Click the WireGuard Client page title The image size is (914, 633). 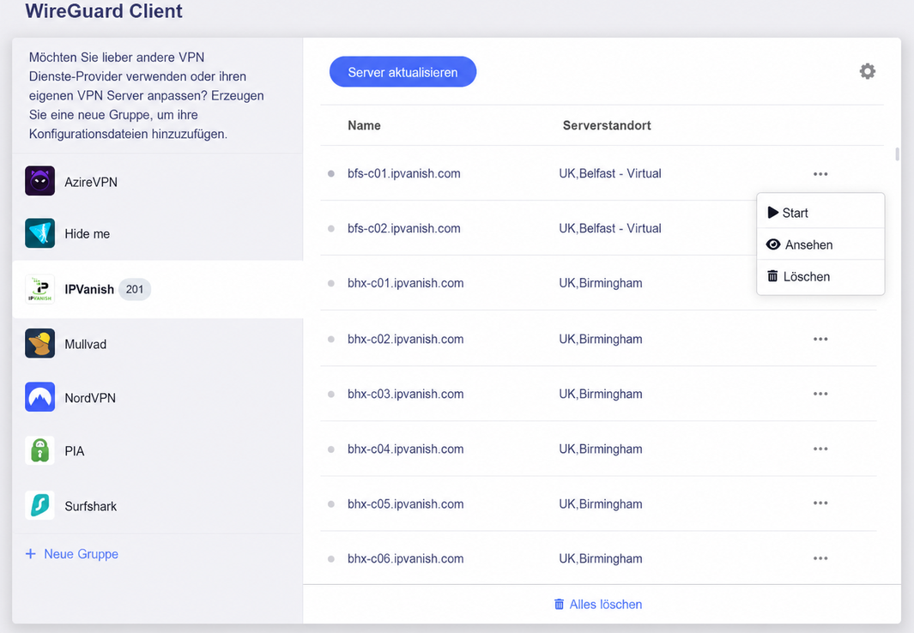point(104,10)
